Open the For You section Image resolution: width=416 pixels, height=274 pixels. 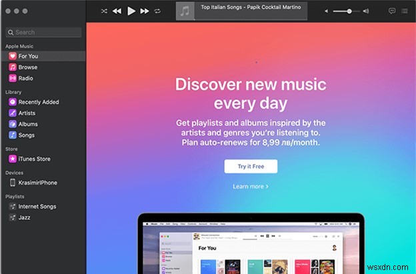(43, 56)
